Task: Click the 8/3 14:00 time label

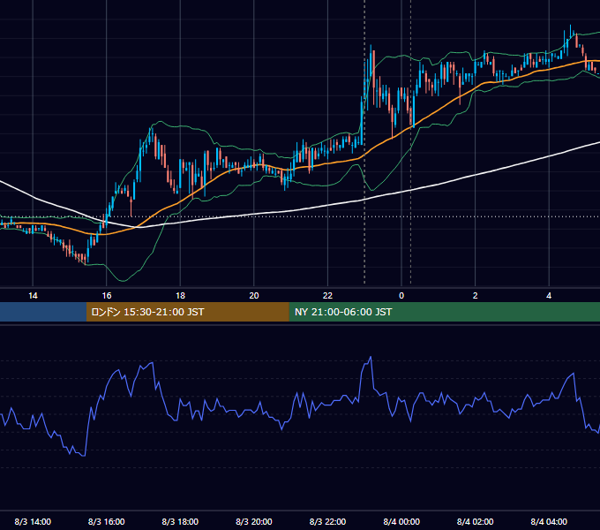Action: (33, 521)
